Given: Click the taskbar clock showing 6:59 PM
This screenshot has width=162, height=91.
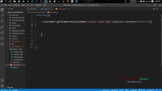Looking at the screenshot, I should tap(158, 1).
